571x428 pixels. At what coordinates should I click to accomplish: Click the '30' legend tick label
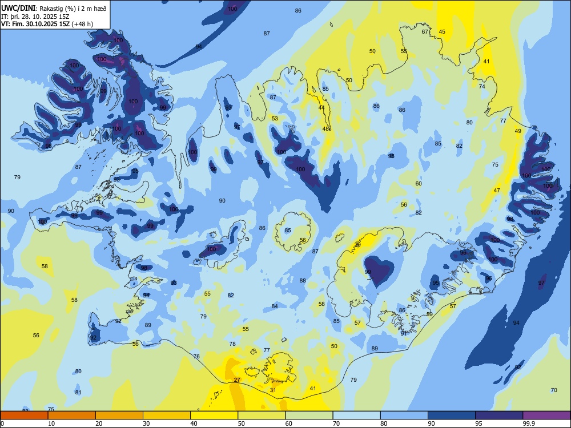[x=146, y=423]
